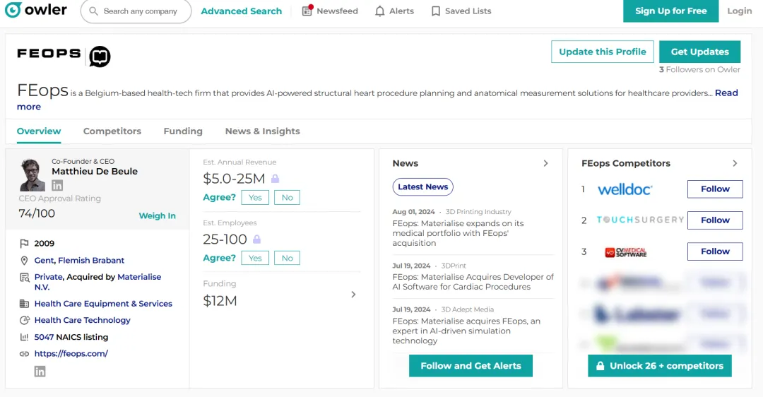Open Saved Lists bookmark icon
Viewport: 763px width, 397px height.
[436, 11]
